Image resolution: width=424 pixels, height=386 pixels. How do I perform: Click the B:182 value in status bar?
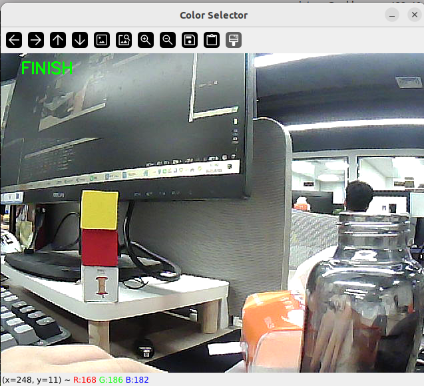[x=137, y=380]
